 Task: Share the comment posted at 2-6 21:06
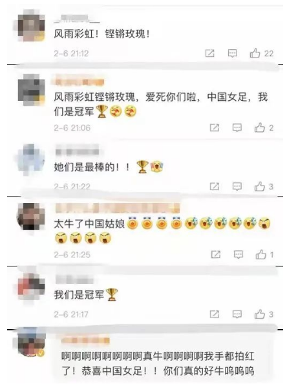(x=215, y=127)
